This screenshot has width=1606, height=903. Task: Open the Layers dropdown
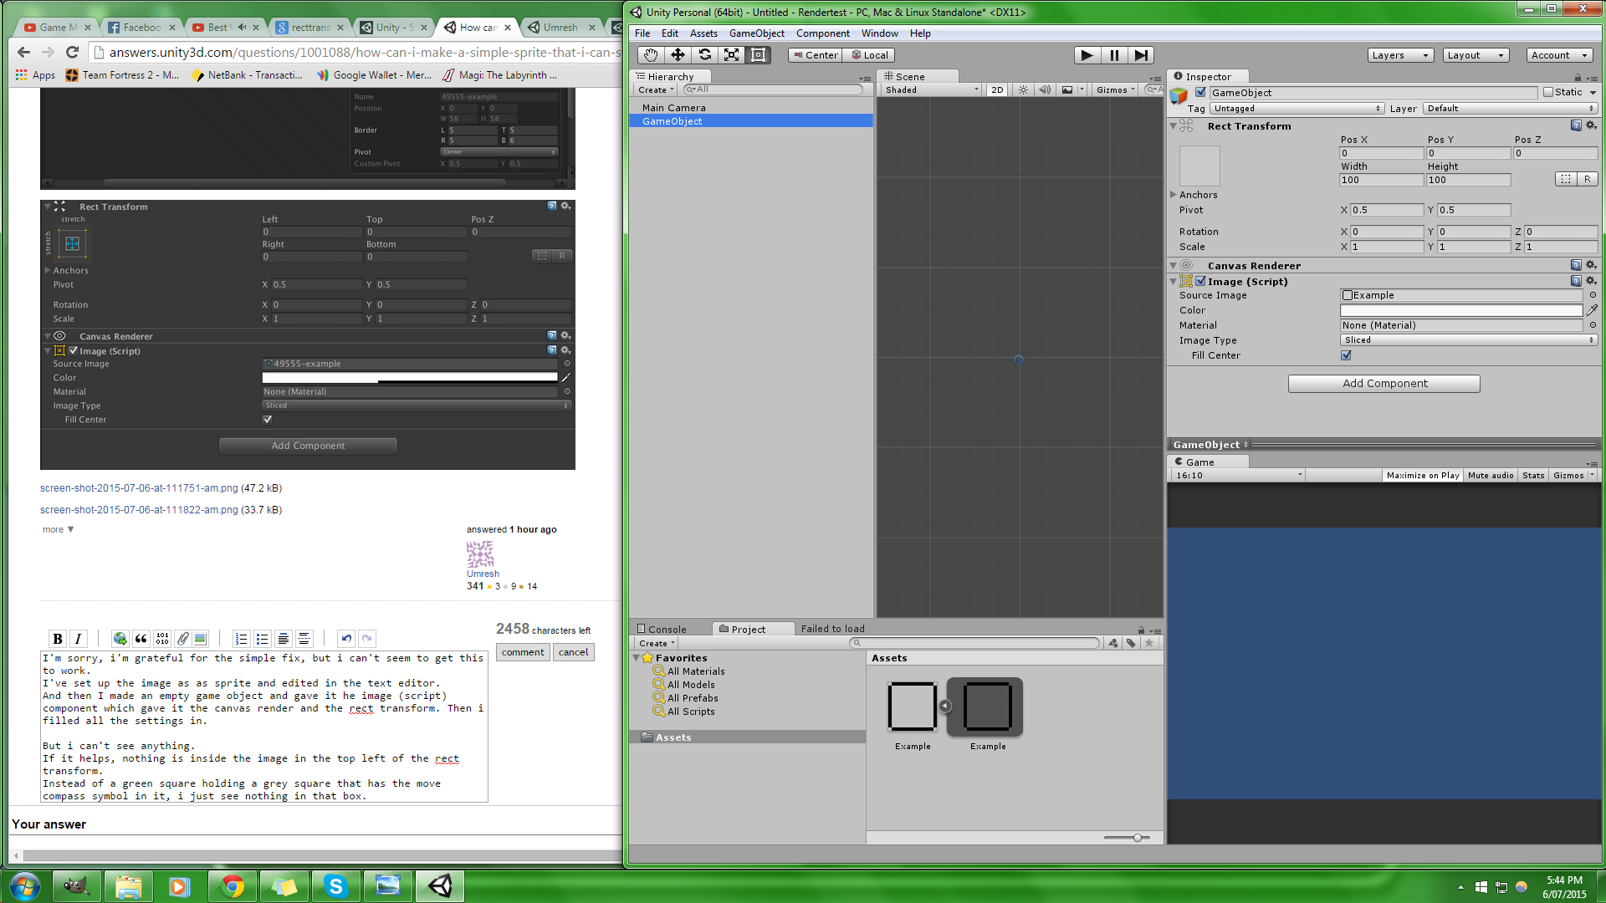click(x=1400, y=55)
